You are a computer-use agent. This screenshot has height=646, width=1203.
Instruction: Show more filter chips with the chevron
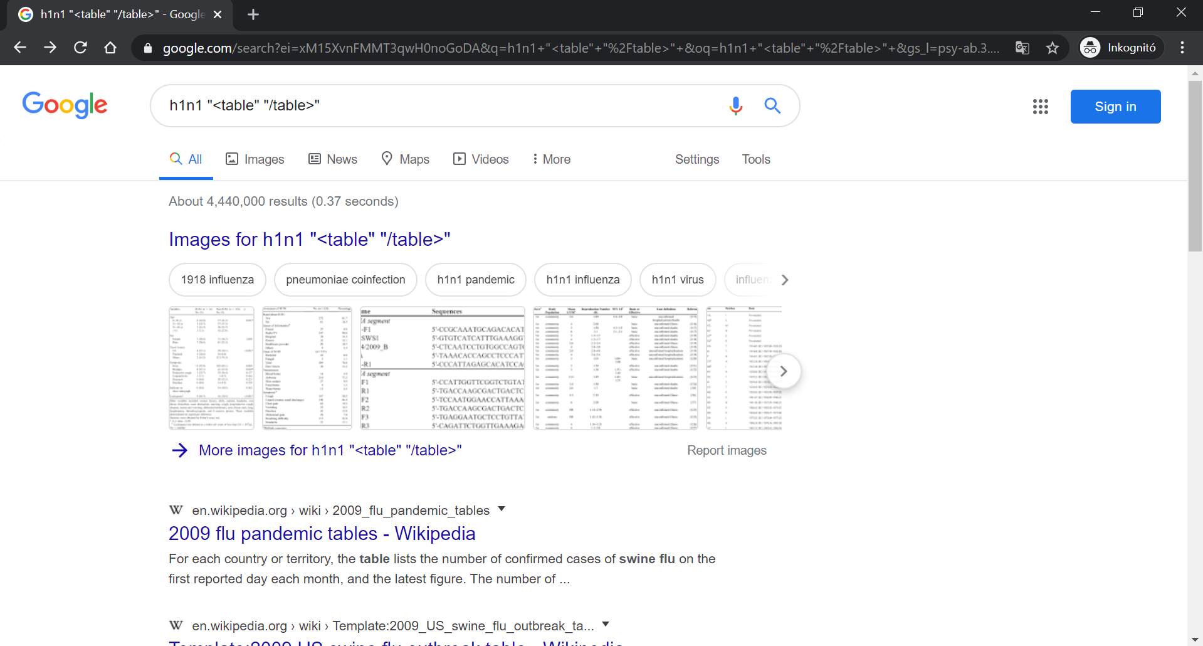click(785, 280)
